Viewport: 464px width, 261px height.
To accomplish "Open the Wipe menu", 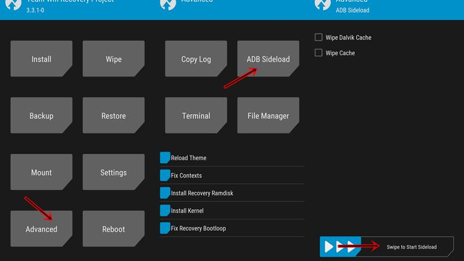I will click(113, 59).
